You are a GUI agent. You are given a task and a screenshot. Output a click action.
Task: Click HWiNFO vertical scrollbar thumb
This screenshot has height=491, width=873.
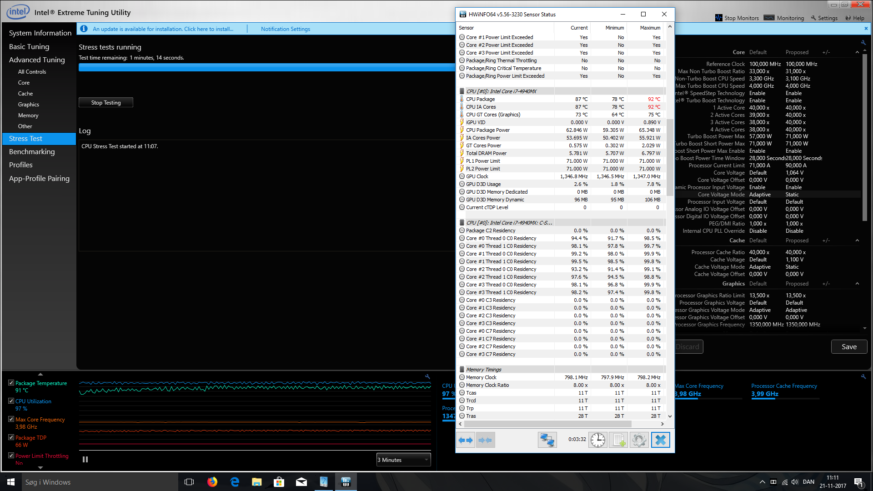670,157
